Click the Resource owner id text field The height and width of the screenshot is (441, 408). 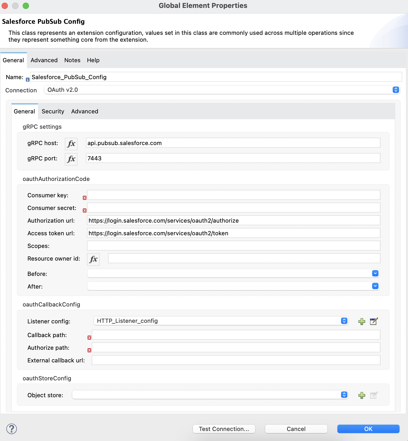(x=244, y=258)
